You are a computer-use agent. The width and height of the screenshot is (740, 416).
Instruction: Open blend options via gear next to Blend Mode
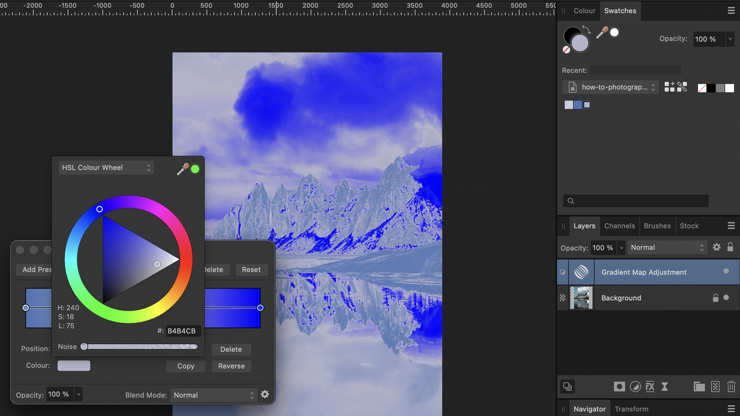pyautogui.click(x=265, y=394)
